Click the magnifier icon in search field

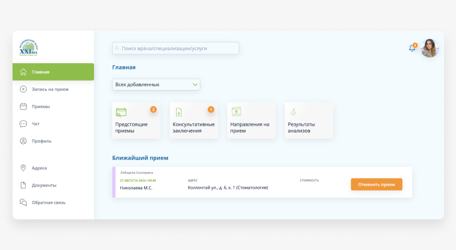[x=118, y=48]
